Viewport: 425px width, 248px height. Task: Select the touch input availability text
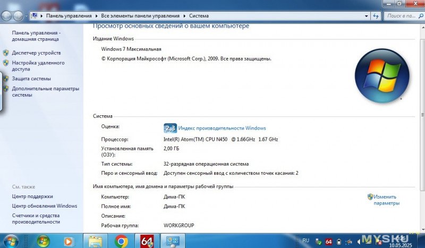(231, 173)
